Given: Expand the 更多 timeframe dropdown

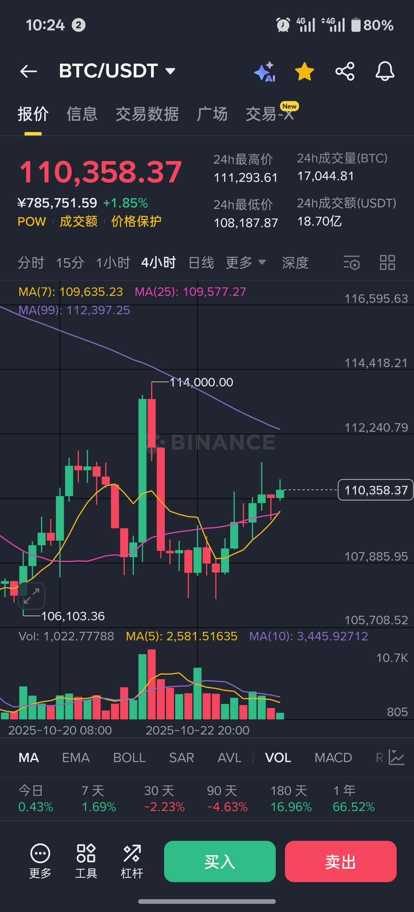Looking at the screenshot, I should 246,263.
